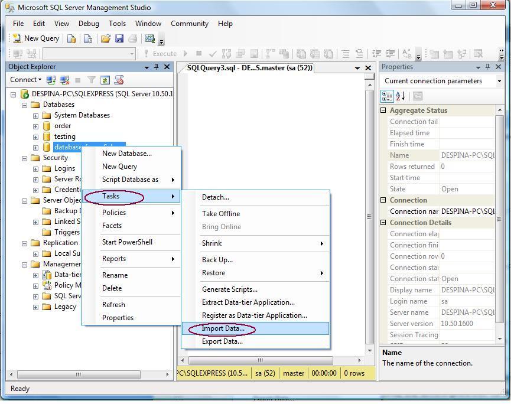Select Back Up... in the Tasks submenu
514x404 pixels.
point(255,260)
